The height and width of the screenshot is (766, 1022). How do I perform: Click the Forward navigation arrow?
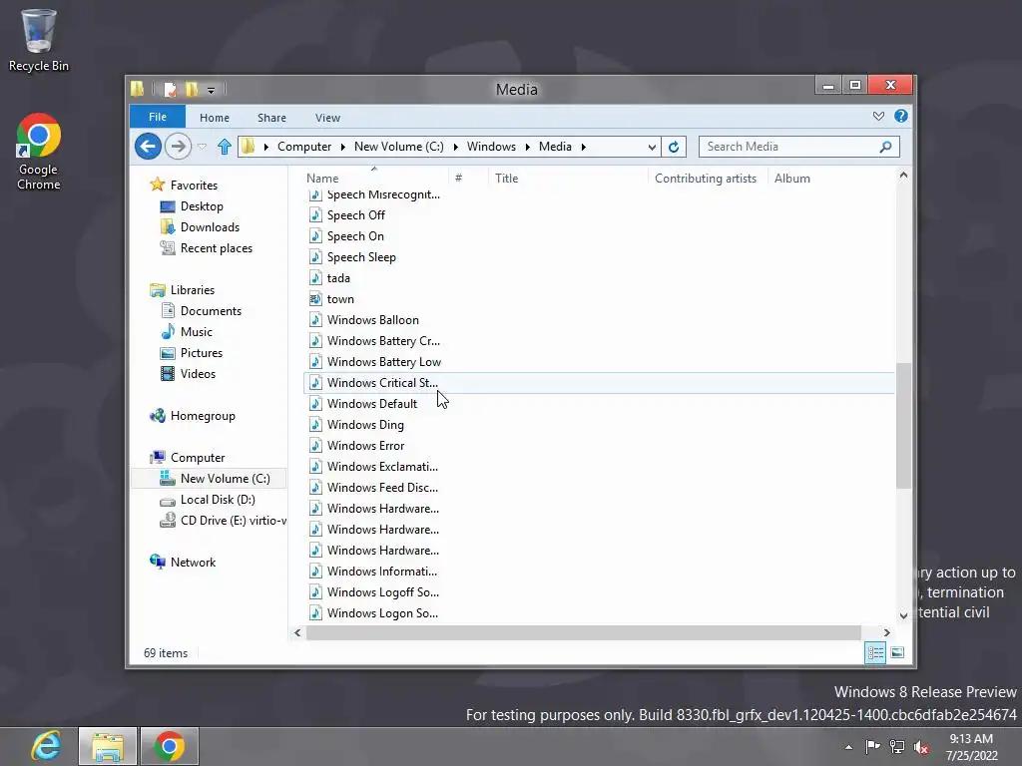[x=178, y=146]
